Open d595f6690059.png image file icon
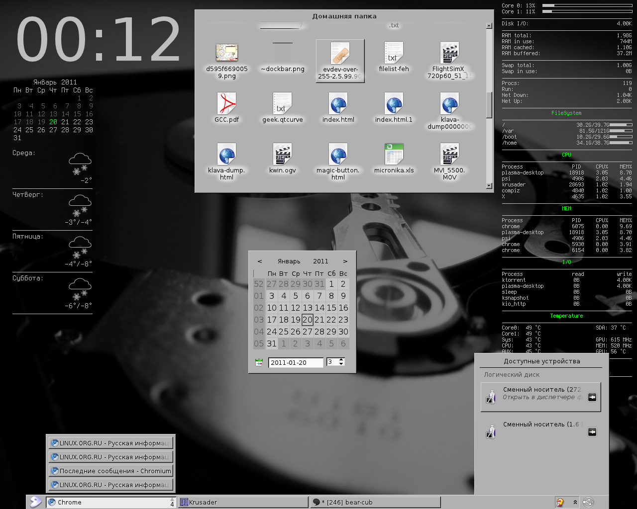Viewport: 637px width, 509px height. pyautogui.click(x=227, y=53)
